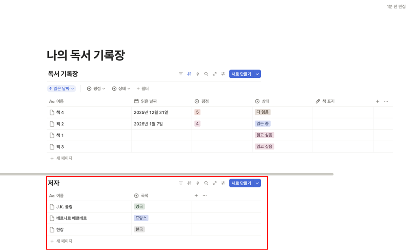Click the page icon beside 한강
This screenshot has height=252, width=410.
[51, 229]
